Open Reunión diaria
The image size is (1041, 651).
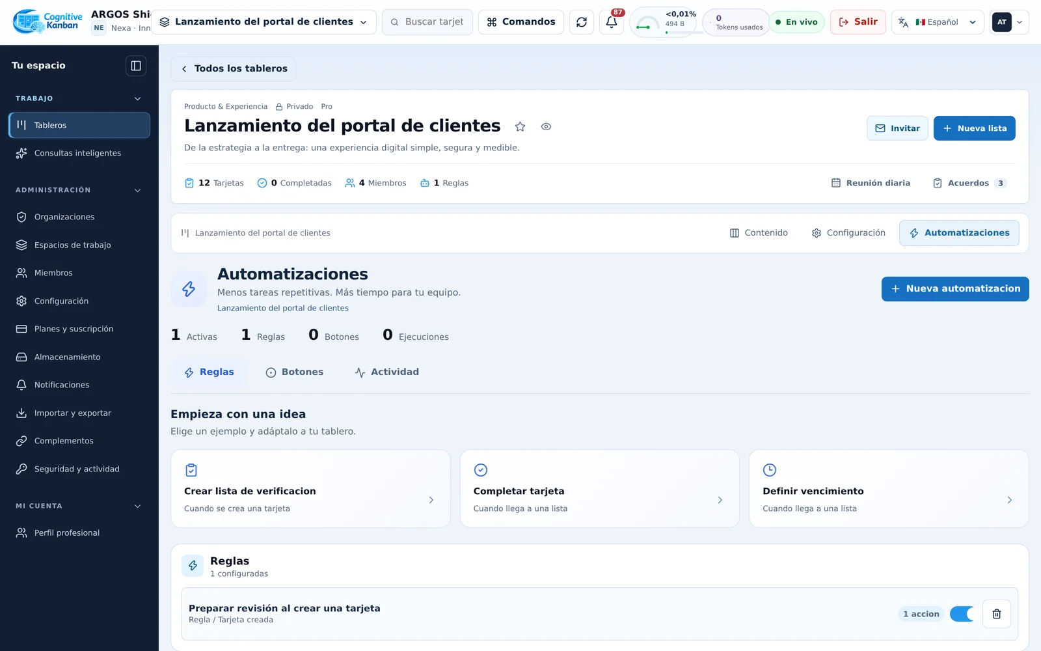871,183
